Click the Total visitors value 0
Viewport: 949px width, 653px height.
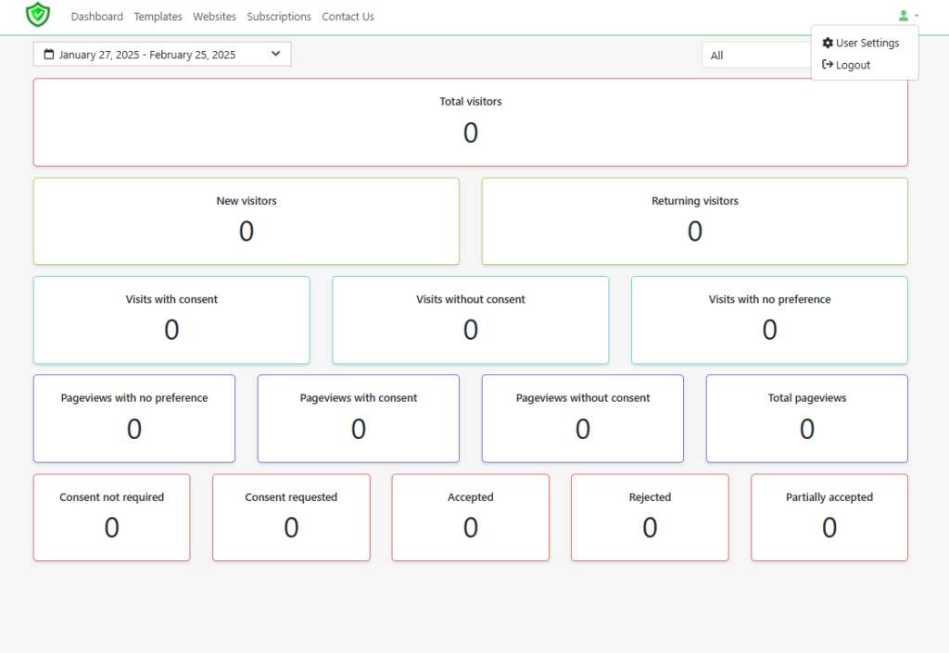coord(470,132)
